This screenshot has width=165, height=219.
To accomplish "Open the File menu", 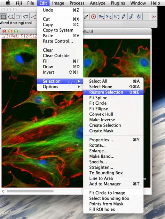I will click(31, 3).
